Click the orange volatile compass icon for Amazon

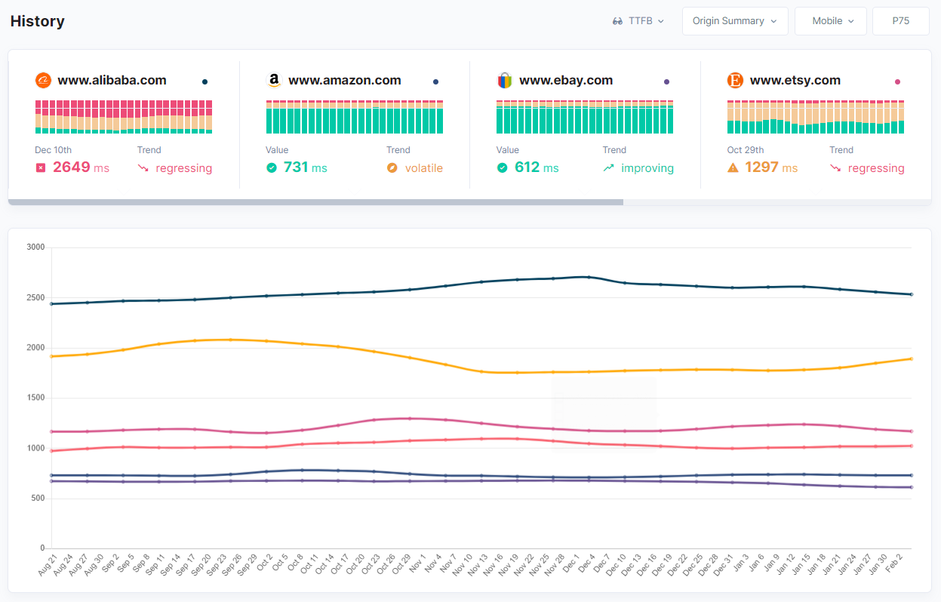point(392,168)
